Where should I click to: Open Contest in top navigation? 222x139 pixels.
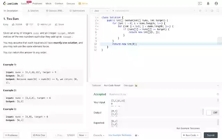(x=59, y=3)
